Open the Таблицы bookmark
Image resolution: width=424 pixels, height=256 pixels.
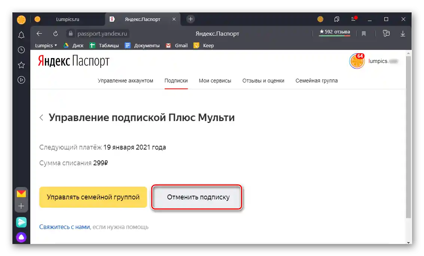click(104, 45)
